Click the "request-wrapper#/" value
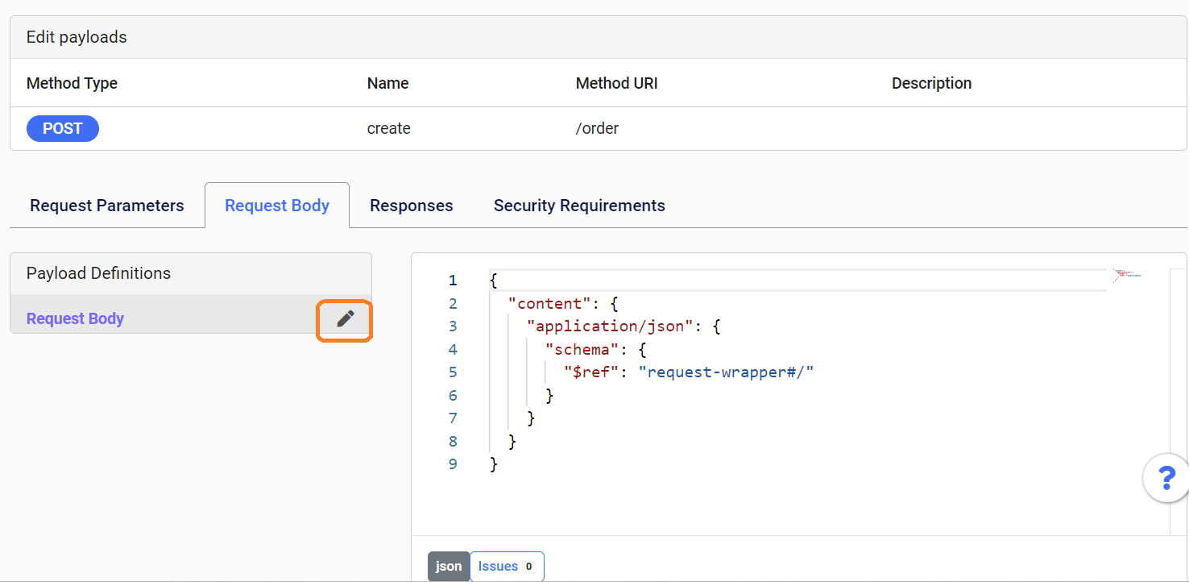 pyautogui.click(x=727, y=372)
